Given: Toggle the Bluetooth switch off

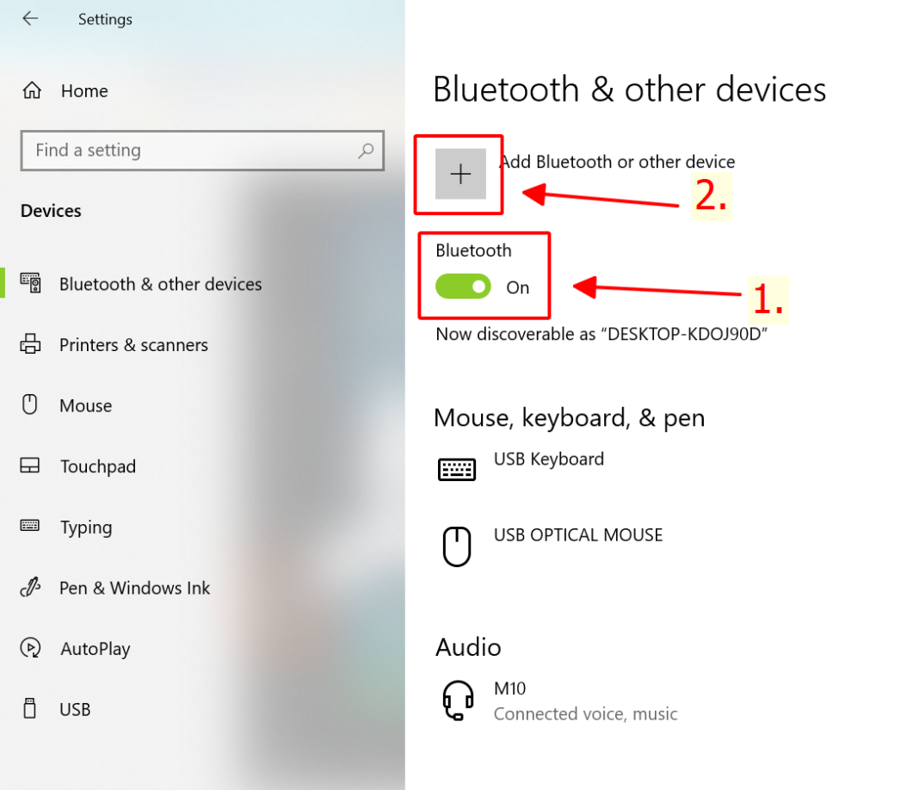Looking at the screenshot, I should (x=463, y=287).
